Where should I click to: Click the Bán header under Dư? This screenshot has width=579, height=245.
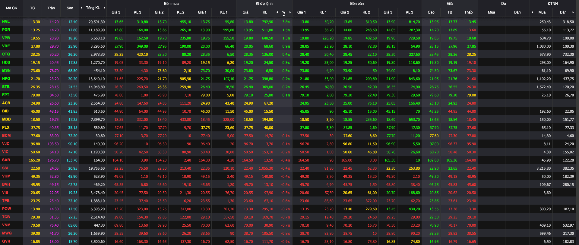click(517, 12)
